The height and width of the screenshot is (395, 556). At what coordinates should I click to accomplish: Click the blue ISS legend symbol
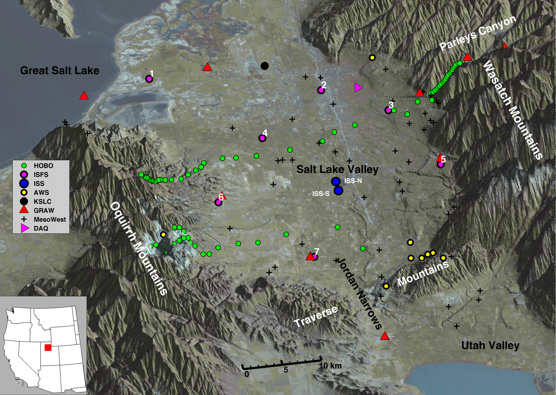pyautogui.click(x=24, y=183)
